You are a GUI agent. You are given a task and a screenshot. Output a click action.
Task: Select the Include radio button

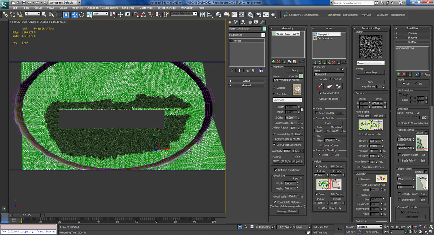(x=317, y=79)
